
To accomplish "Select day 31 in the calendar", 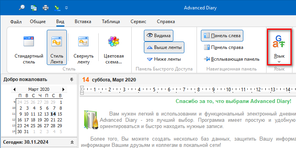I will [26, 132].
